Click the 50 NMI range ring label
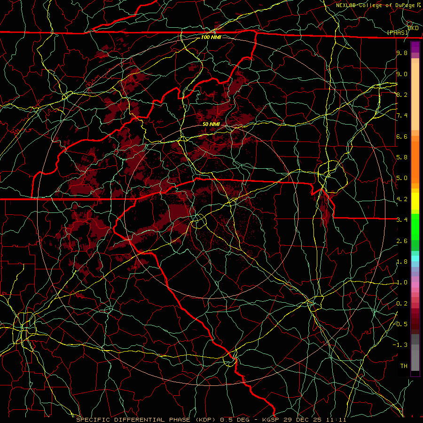 (x=211, y=124)
